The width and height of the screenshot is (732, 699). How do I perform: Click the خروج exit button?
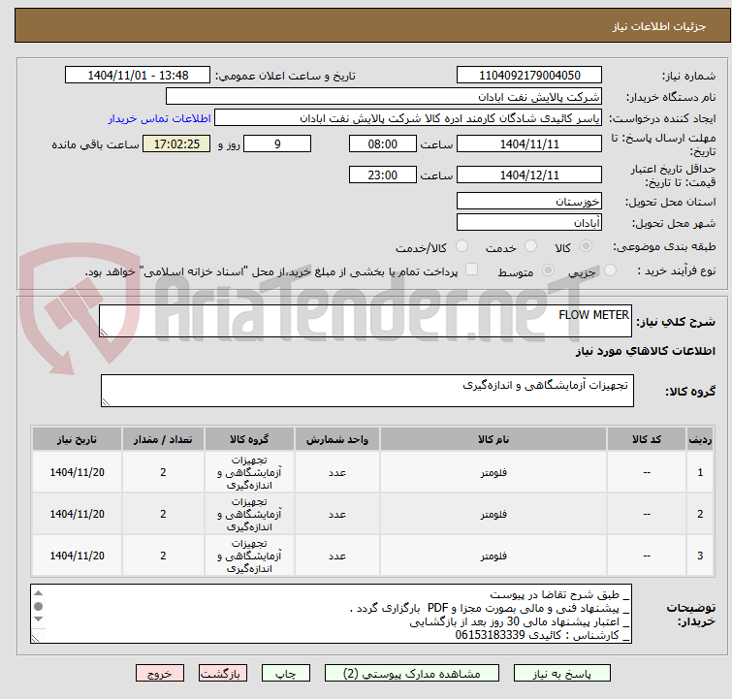tap(160, 674)
